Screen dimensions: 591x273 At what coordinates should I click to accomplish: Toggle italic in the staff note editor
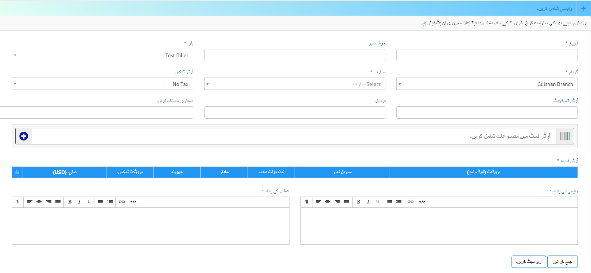point(79,202)
